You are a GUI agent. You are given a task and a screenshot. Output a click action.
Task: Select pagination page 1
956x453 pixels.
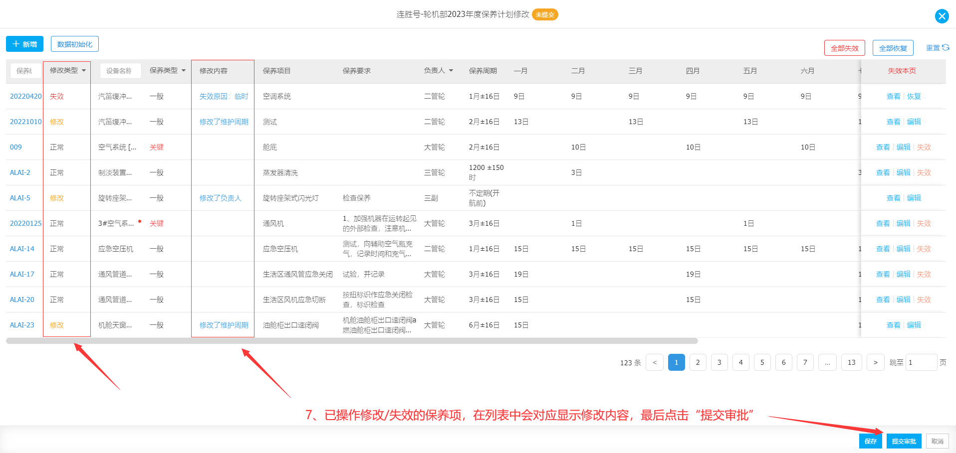(676, 362)
